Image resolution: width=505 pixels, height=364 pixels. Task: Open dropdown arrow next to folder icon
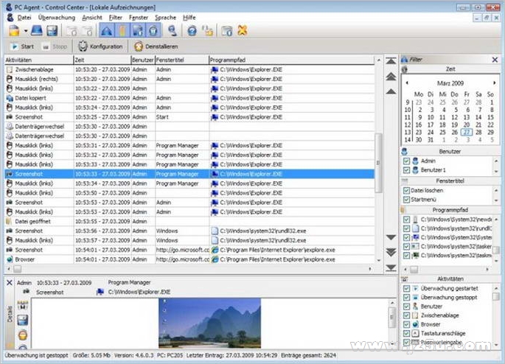coord(25,31)
